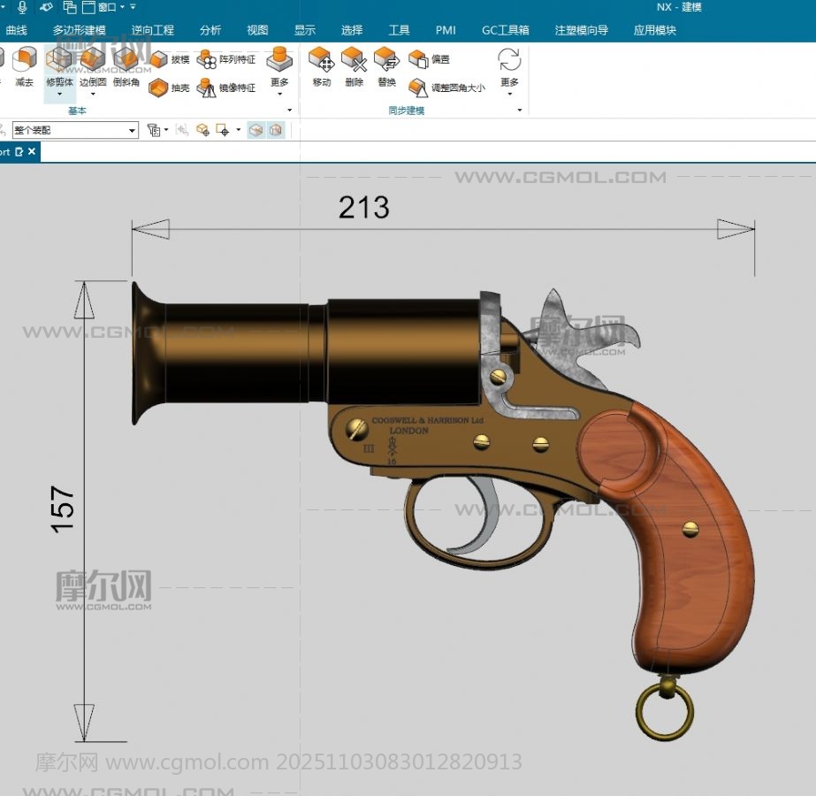The width and height of the screenshot is (816, 796).
Task: Click the 偏置 offset tool
Action: (x=430, y=59)
